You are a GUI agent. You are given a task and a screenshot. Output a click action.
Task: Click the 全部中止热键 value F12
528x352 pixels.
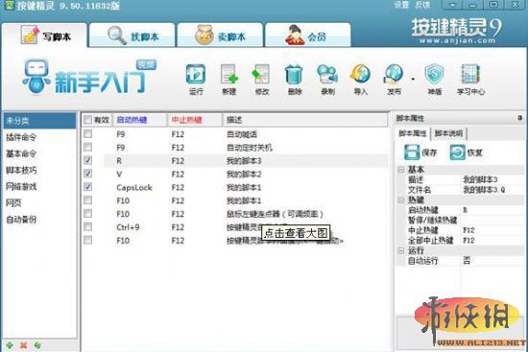[x=492, y=241]
